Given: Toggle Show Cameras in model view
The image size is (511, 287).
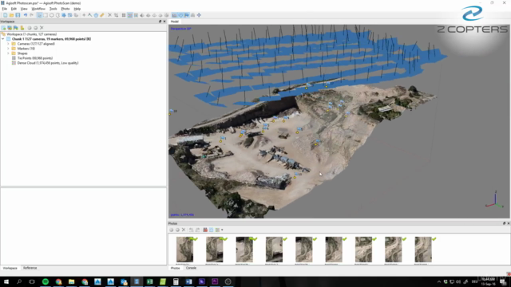Looking at the screenshot, I should click(174, 15).
